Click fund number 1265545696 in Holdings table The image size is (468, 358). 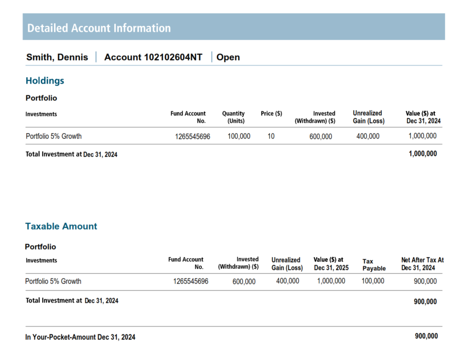(192, 136)
